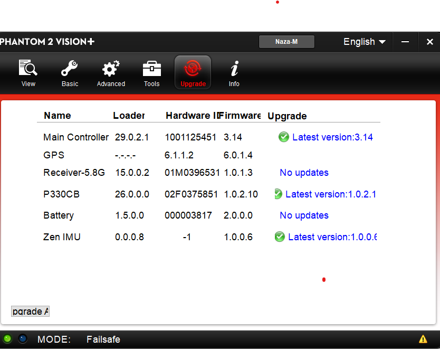Click No updates link for Battery
Image resolution: width=440 pixels, height=349 pixels.
point(304,215)
